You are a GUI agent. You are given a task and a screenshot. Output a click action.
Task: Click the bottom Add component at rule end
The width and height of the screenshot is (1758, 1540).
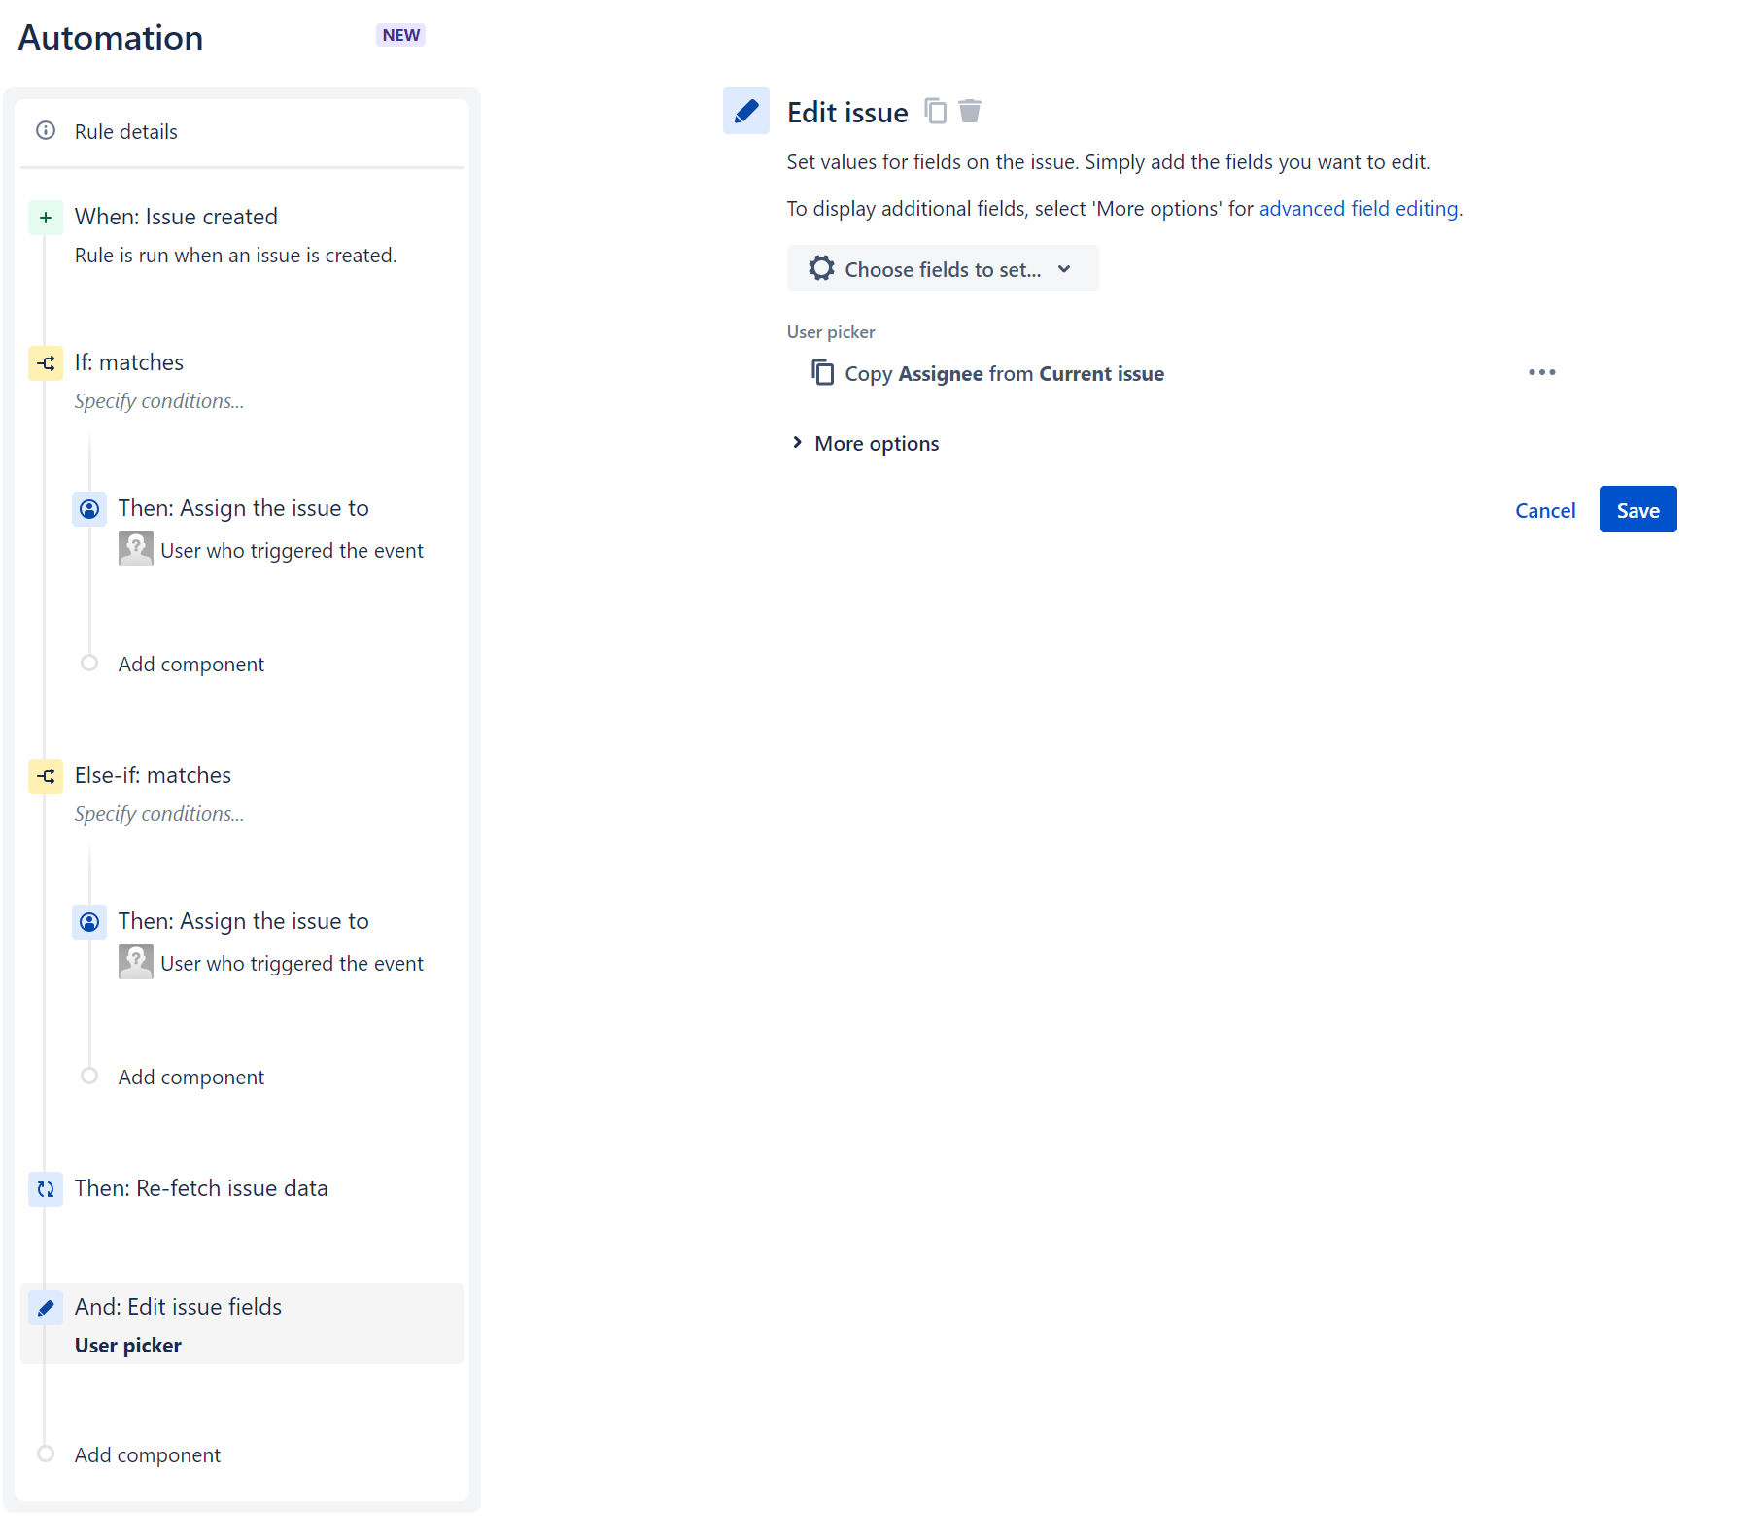pyautogui.click(x=148, y=1455)
